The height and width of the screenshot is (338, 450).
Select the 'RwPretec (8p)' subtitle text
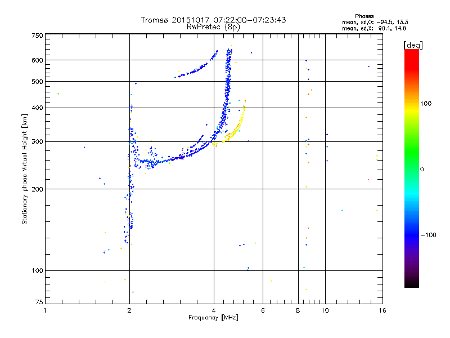coord(213,27)
